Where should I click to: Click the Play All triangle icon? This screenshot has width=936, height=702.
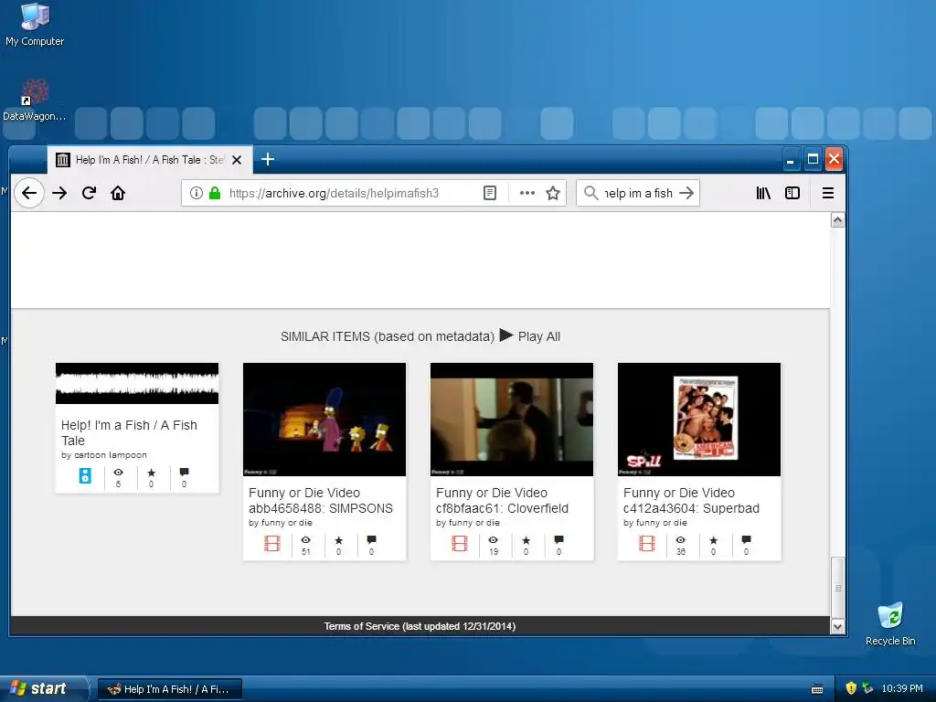tap(506, 335)
